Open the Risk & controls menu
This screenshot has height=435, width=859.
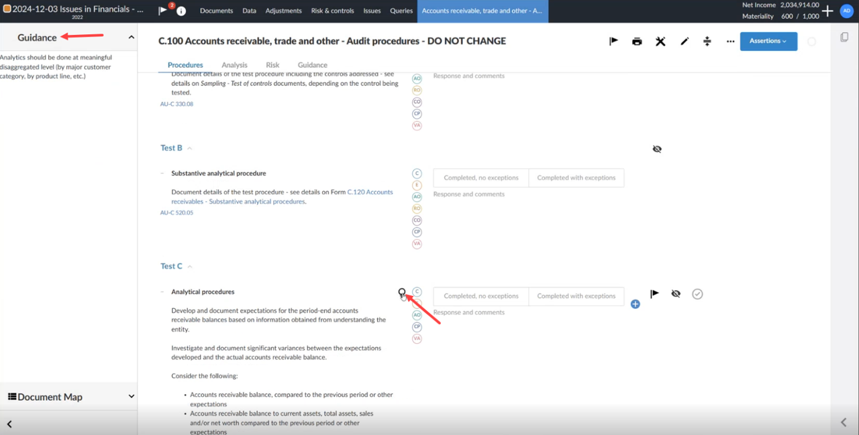pos(332,11)
